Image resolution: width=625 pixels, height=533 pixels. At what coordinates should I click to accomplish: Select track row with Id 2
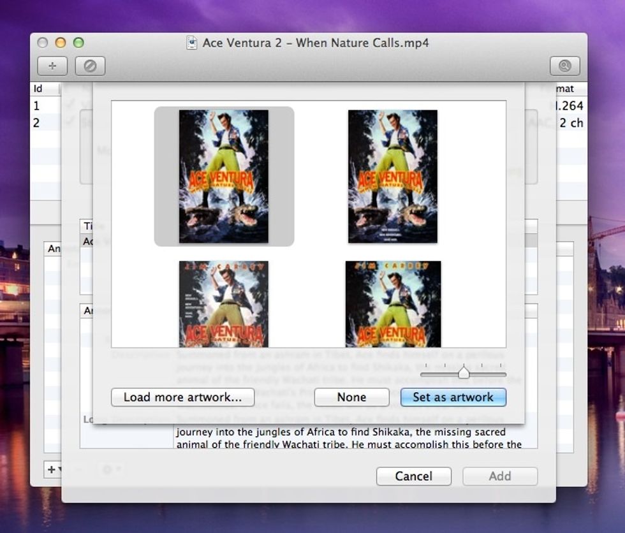point(46,122)
